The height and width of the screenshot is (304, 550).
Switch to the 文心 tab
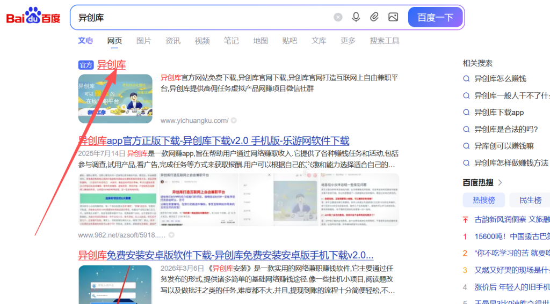click(x=85, y=41)
